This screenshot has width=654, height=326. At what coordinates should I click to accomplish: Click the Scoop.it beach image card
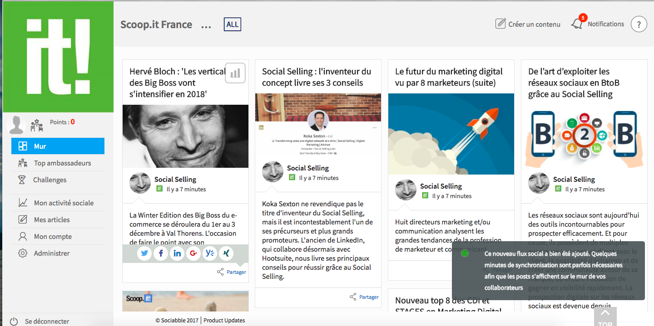tap(185, 301)
